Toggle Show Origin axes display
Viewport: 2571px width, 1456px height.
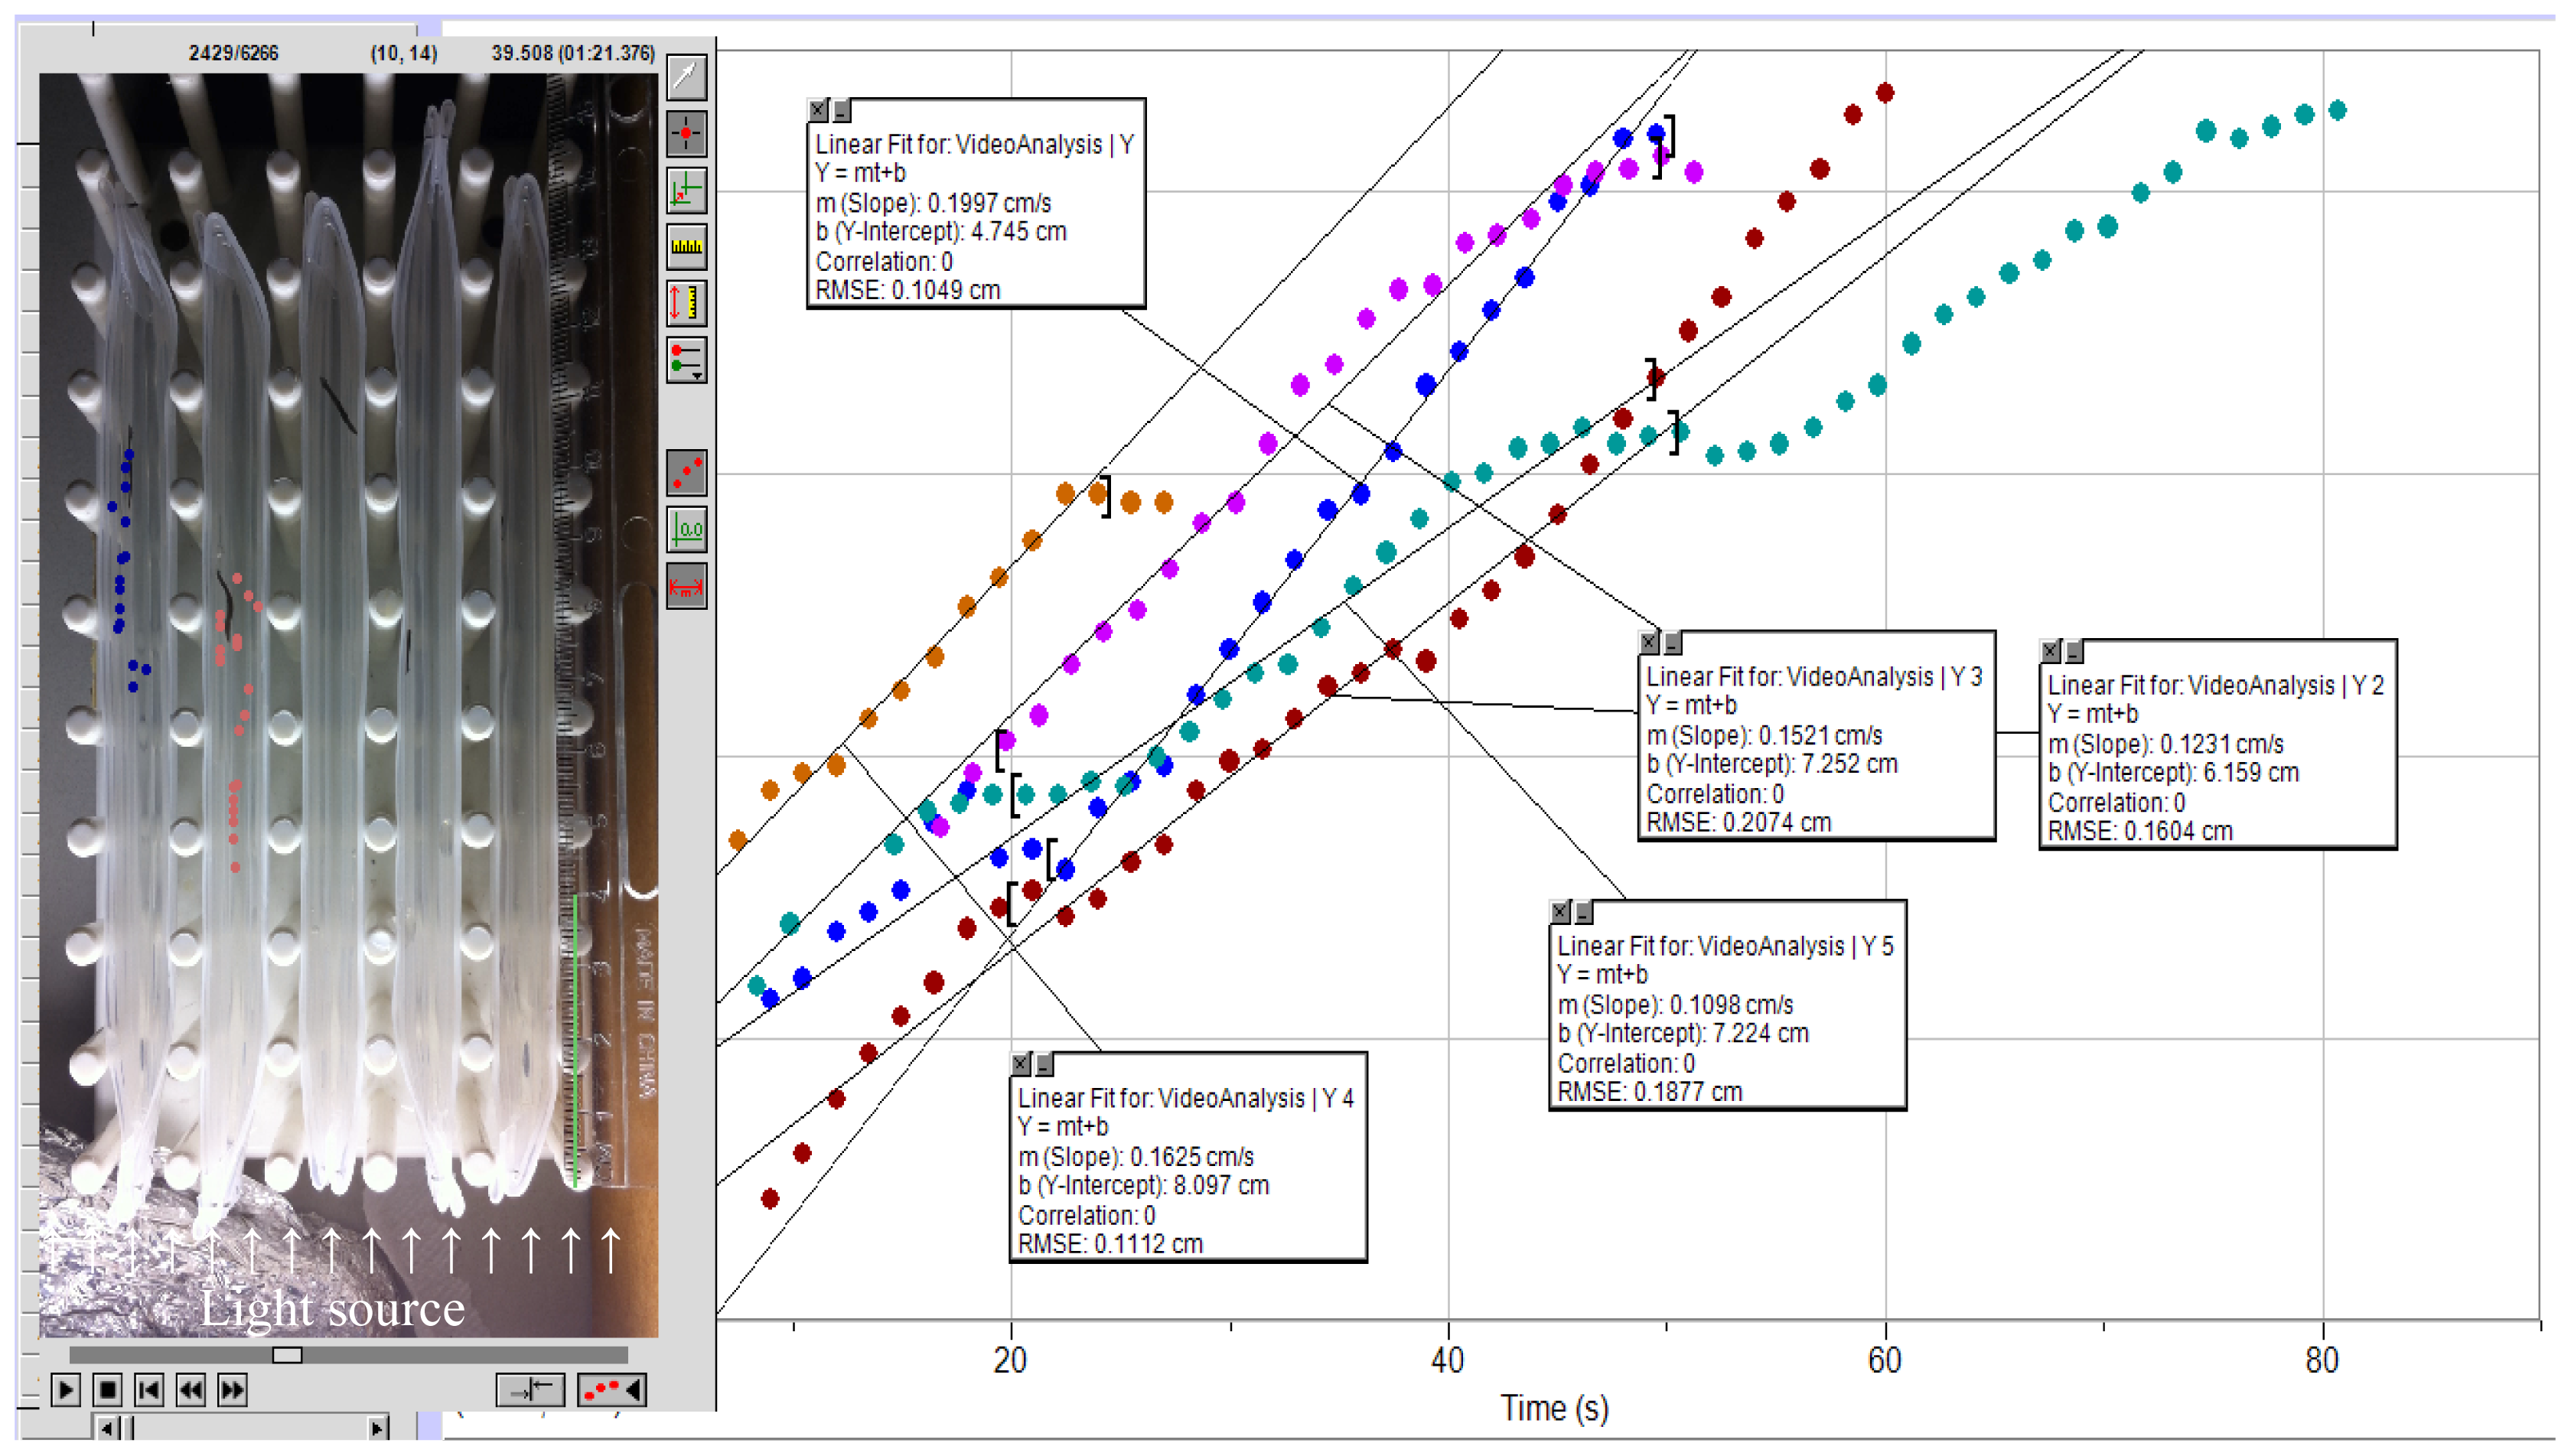(686, 529)
